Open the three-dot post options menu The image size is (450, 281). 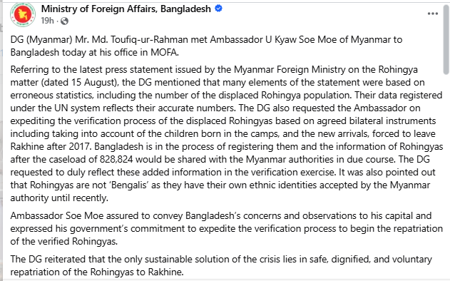point(432,14)
